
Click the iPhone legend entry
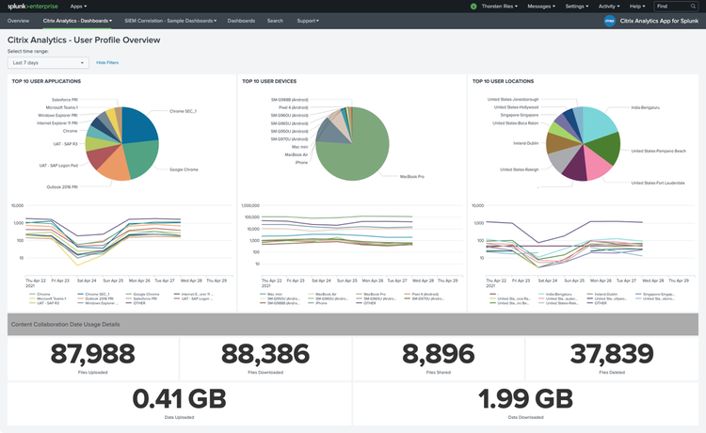(x=317, y=303)
